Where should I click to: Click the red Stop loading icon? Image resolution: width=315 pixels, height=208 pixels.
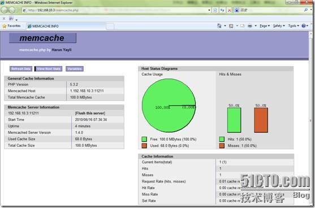pyautogui.click(x=229, y=10)
